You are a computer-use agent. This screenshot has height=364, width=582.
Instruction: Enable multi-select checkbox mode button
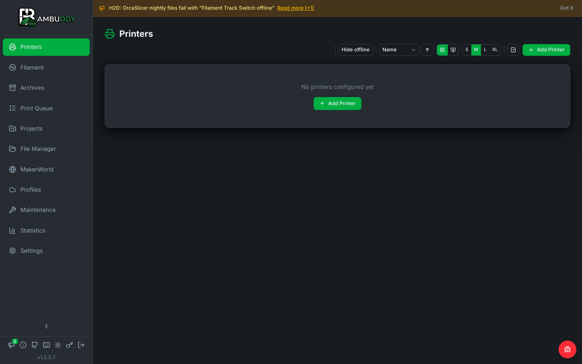513,50
